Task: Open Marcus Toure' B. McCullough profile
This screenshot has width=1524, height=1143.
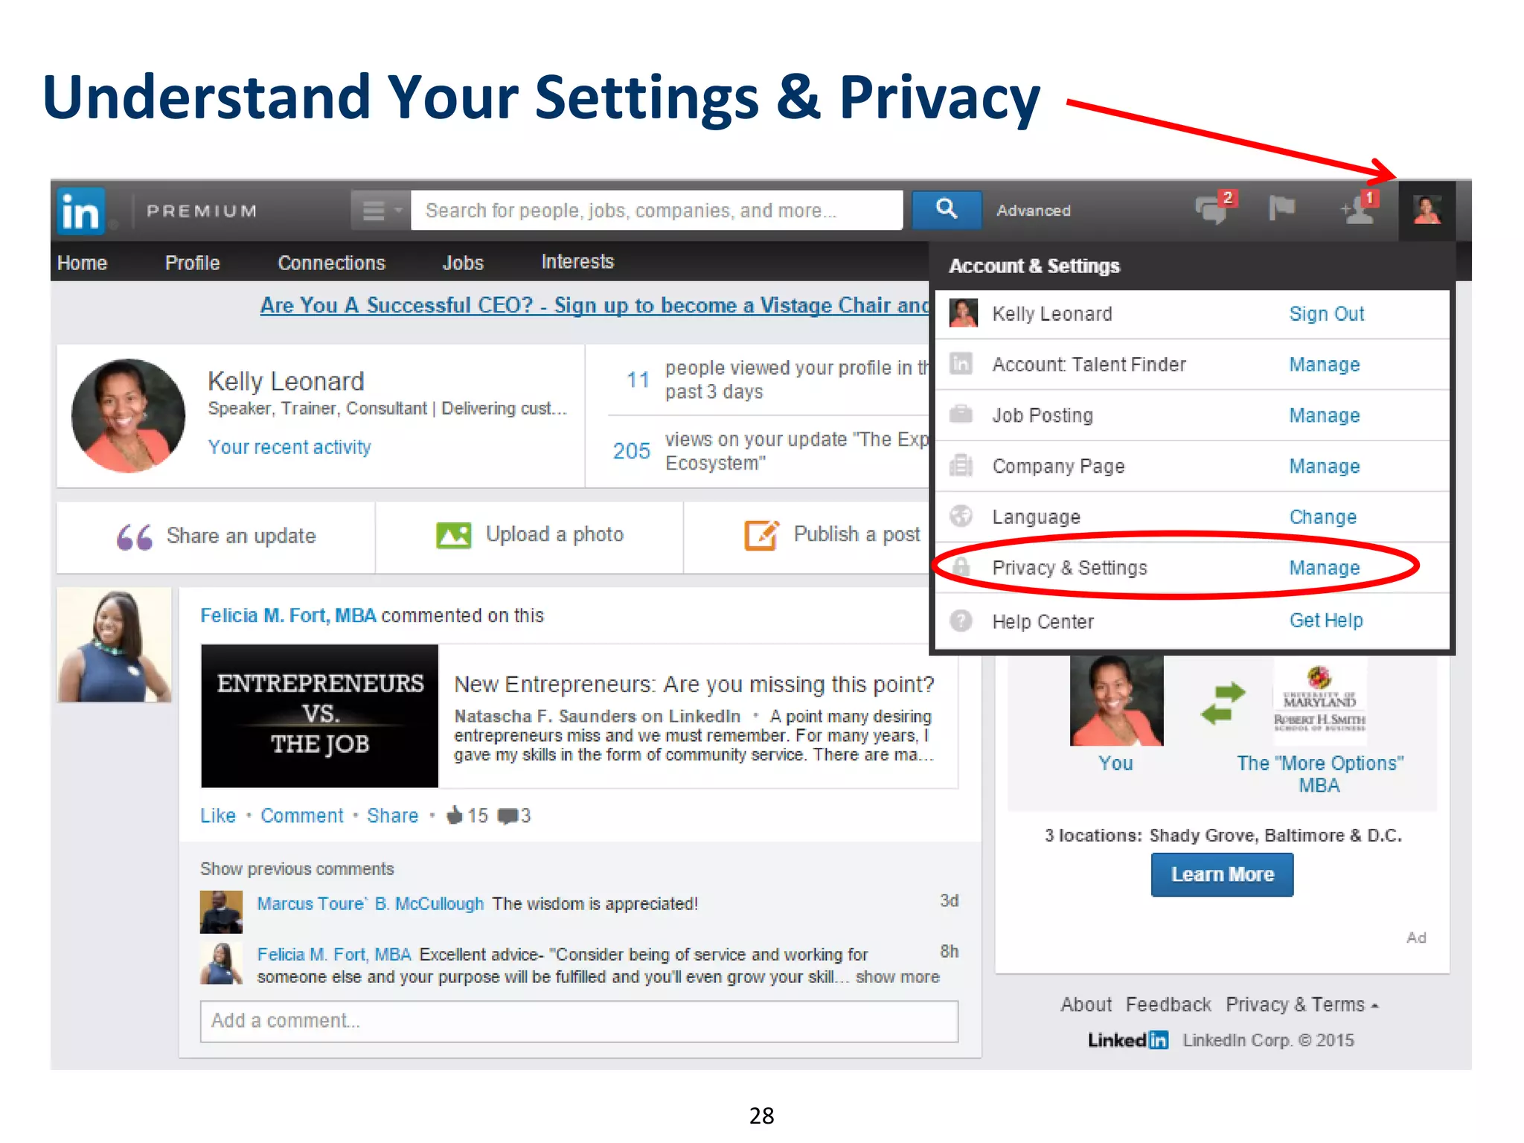Action: [x=371, y=903]
